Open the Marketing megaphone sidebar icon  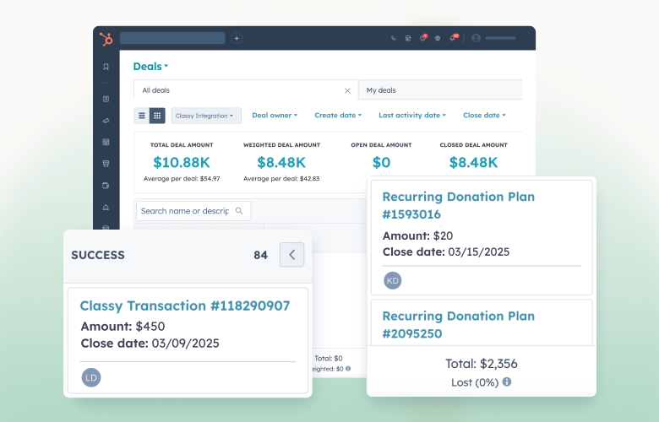click(106, 121)
